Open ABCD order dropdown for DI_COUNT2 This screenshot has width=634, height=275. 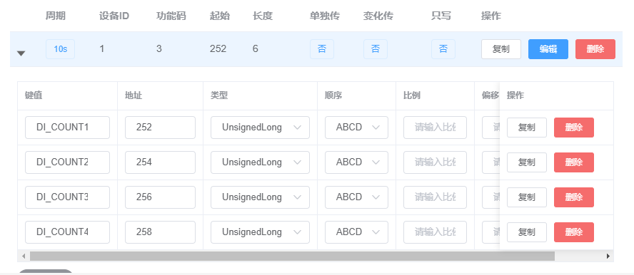357,162
